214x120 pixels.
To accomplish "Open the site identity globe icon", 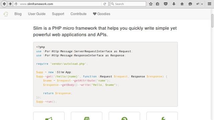I will [16, 4].
